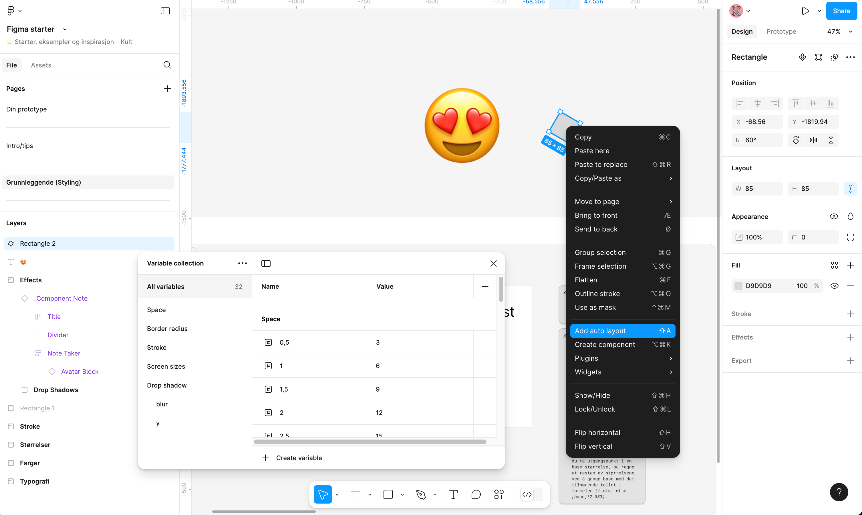Select the Pen tool
This screenshot has height=515, width=862.
(x=421, y=494)
